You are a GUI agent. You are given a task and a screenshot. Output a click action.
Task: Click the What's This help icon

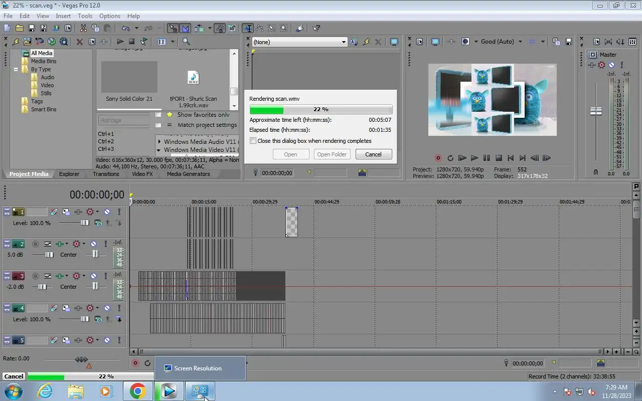point(316,28)
